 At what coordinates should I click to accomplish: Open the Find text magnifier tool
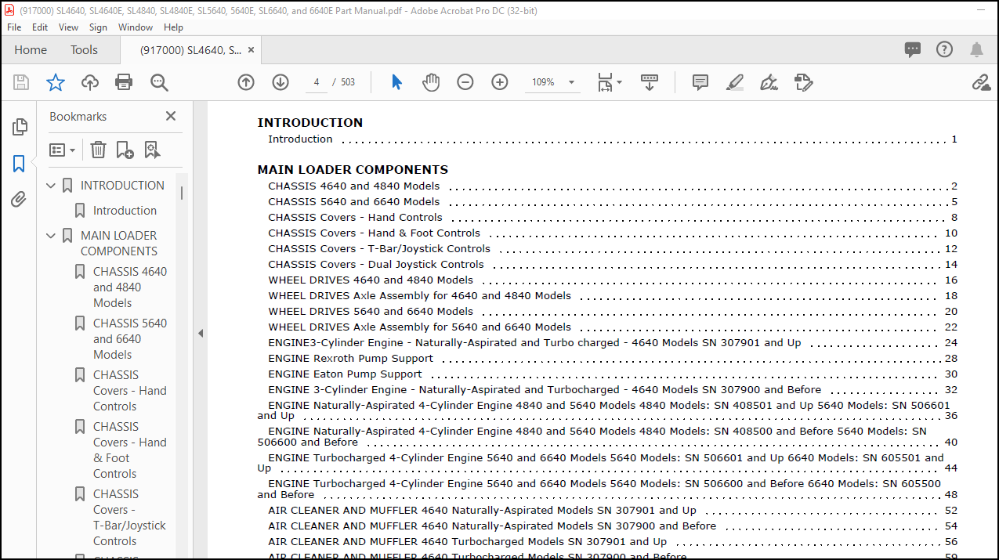point(159,82)
